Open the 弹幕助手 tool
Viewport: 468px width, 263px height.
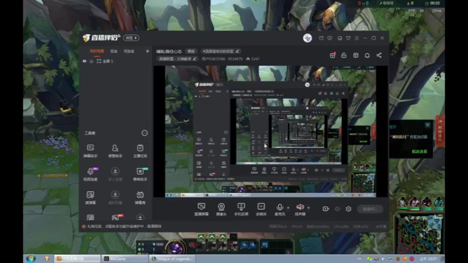click(x=91, y=151)
